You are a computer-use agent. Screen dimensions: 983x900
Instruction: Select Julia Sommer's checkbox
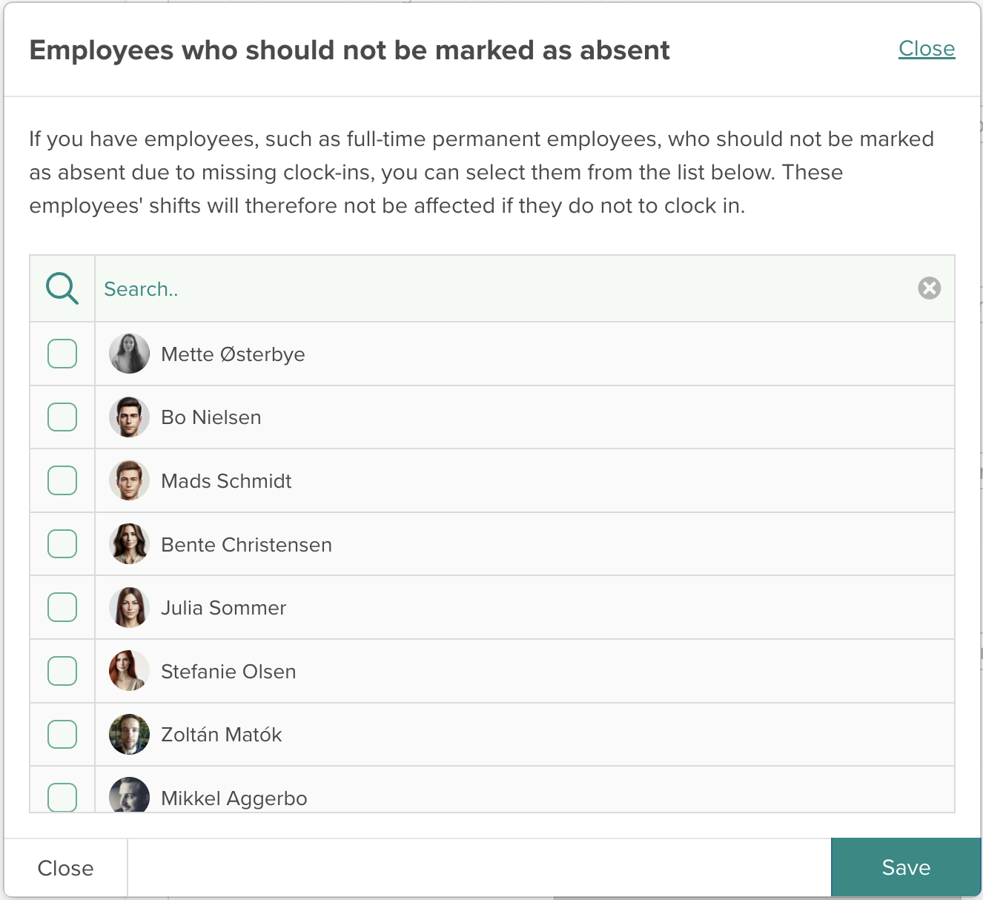point(62,607)
